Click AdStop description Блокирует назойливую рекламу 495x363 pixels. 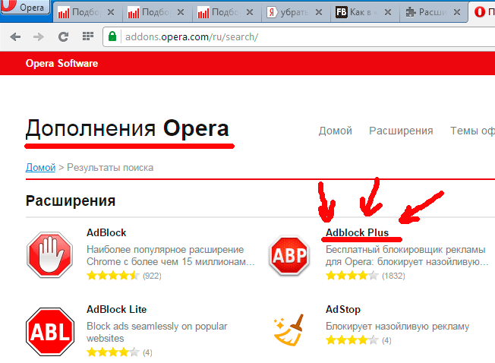click(x=398, y=326)
